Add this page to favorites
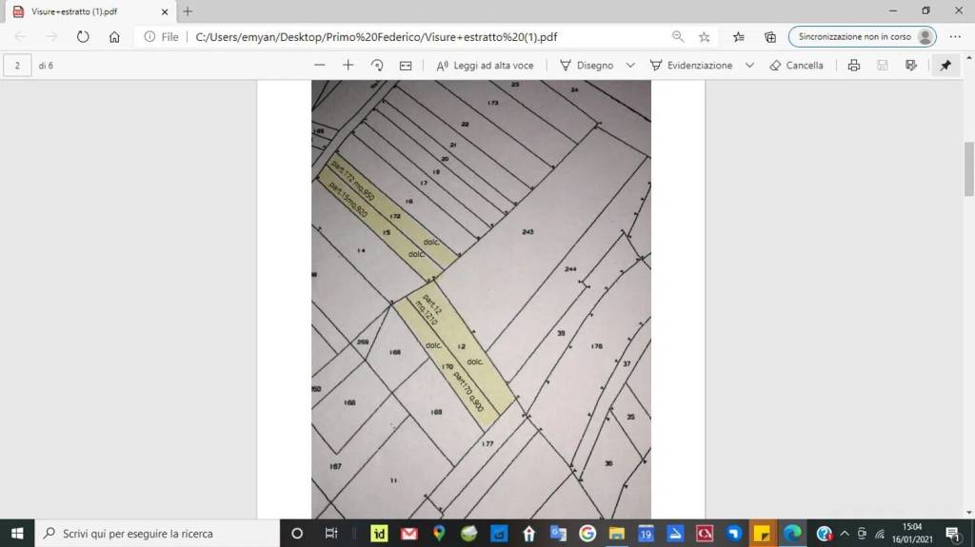The width and height of the screenshot is (975, 547). (x=705, y=37)
